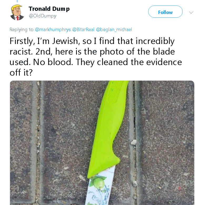Click the blue thread line above avatar

18,1
